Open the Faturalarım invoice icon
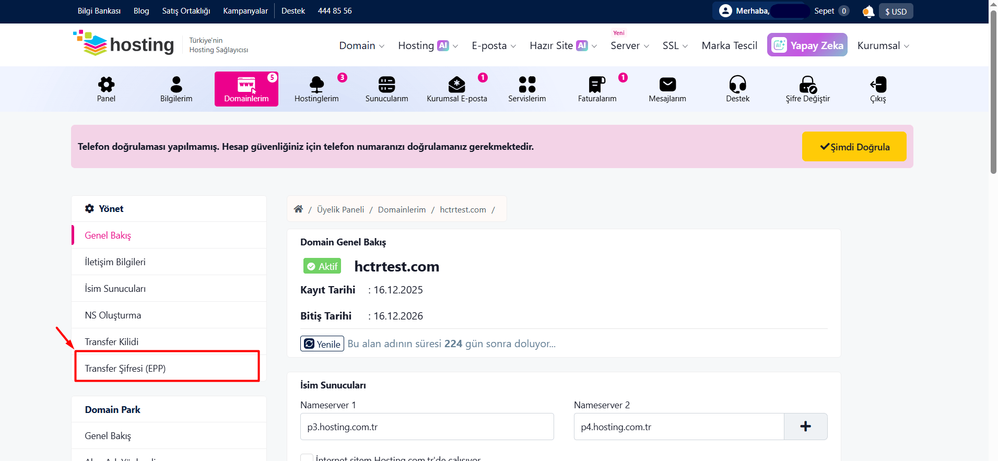This screenshot has height=461, width=998. coord(597,84)
